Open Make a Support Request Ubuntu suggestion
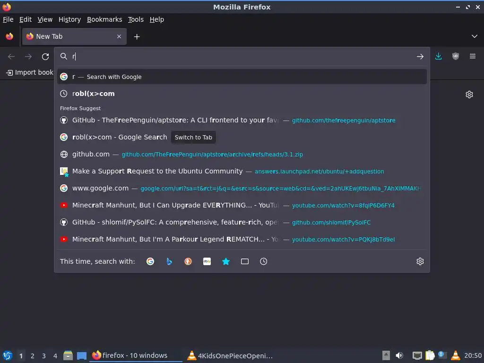 coord(242,171)
